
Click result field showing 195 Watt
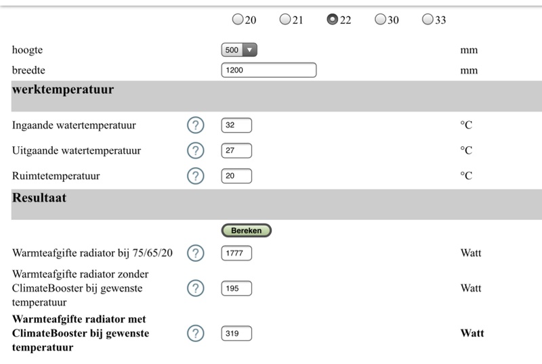(236, 288)
